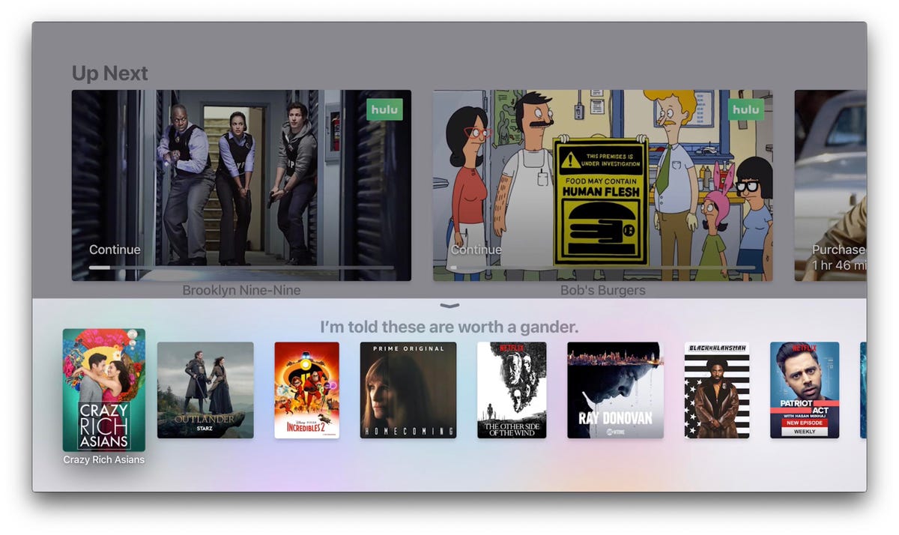Continue watching Bob's Burgers
The image size is (899, 535).
point(476,250)
